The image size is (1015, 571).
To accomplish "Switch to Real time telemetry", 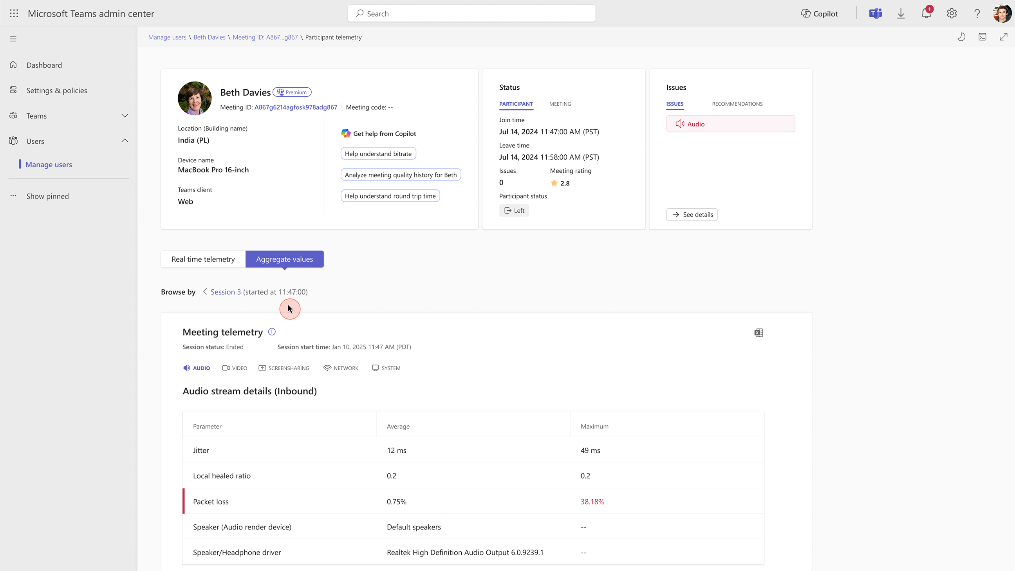I will click(203, 259).
